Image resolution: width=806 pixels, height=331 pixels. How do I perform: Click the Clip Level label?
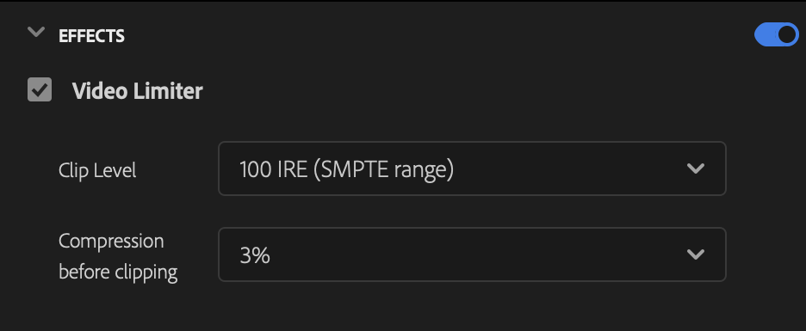pos(97,170)
